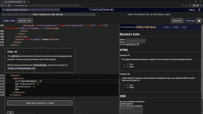Click the INFO link in quiz preview

(x=167, y=27)
